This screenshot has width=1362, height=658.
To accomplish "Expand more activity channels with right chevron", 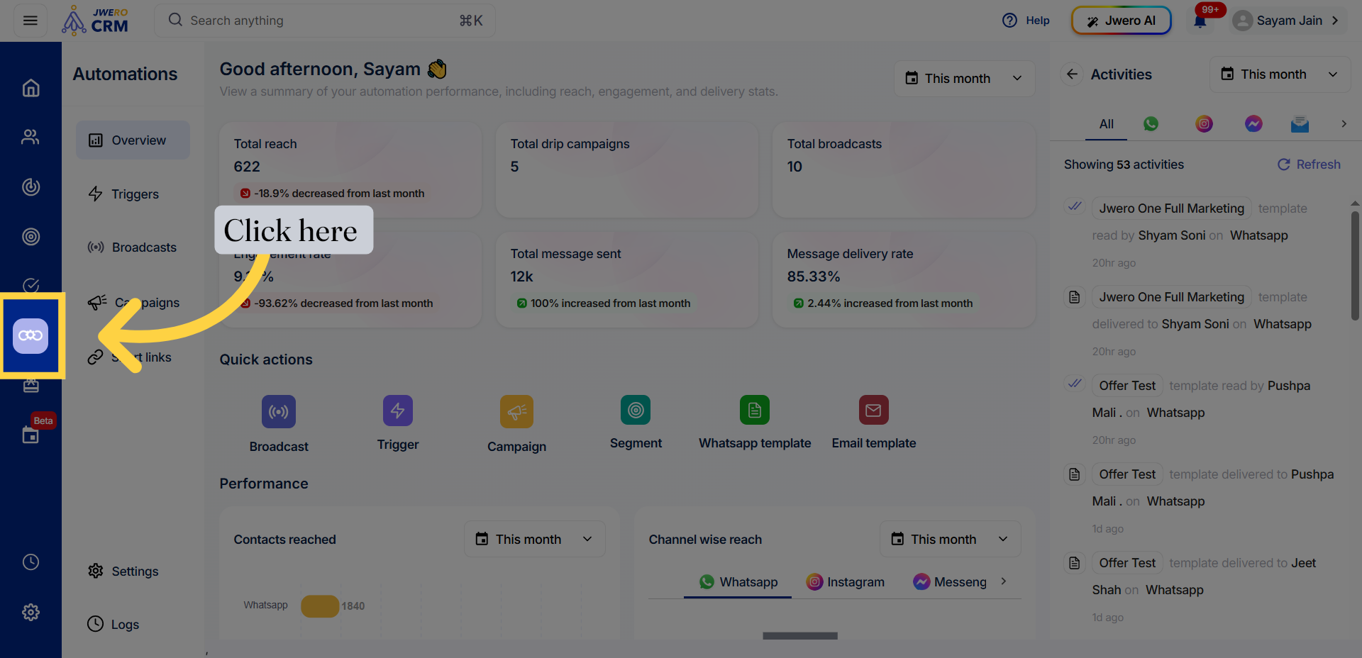I will click(1344, 123).
